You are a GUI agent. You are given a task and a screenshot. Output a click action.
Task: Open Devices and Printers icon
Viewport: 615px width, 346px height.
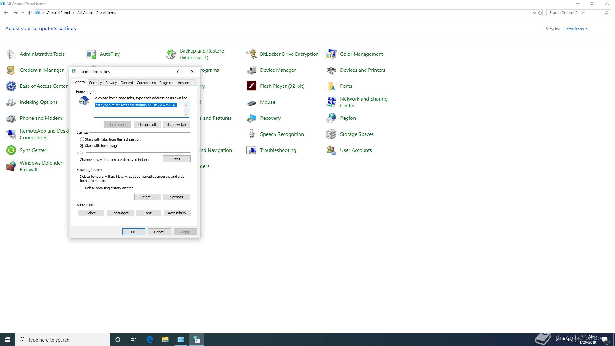[332, 70]
